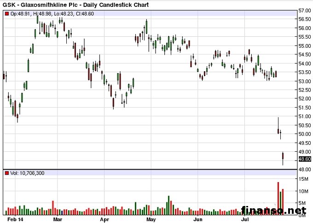This screenshot has height=223, width=313.
Task: Pick the May date axis label
Action: 151,220
